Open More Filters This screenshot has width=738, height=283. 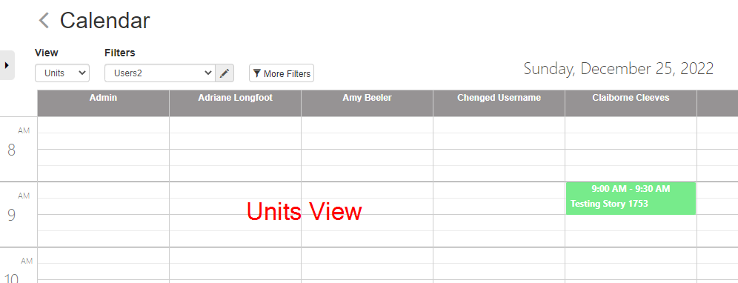click(282, 73)
